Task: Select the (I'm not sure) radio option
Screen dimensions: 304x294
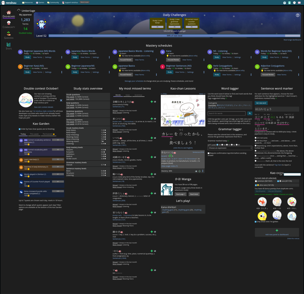Action: (256, 138)
